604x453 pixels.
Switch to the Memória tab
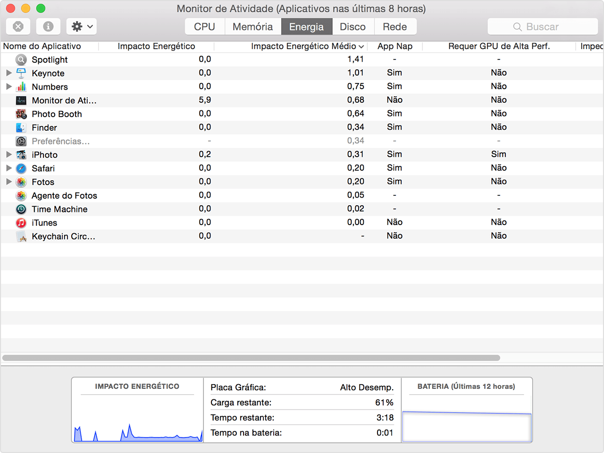coord(253,27)
